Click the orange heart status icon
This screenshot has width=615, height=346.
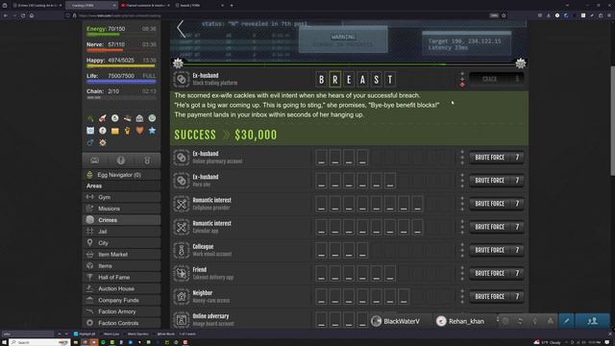[139, 131]
